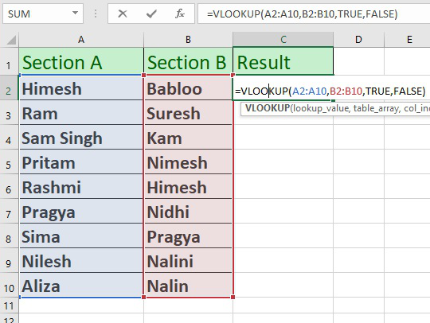This screenshot has width=430, height=323.
Task: Select column B header
Action: [x=188, y=40]
